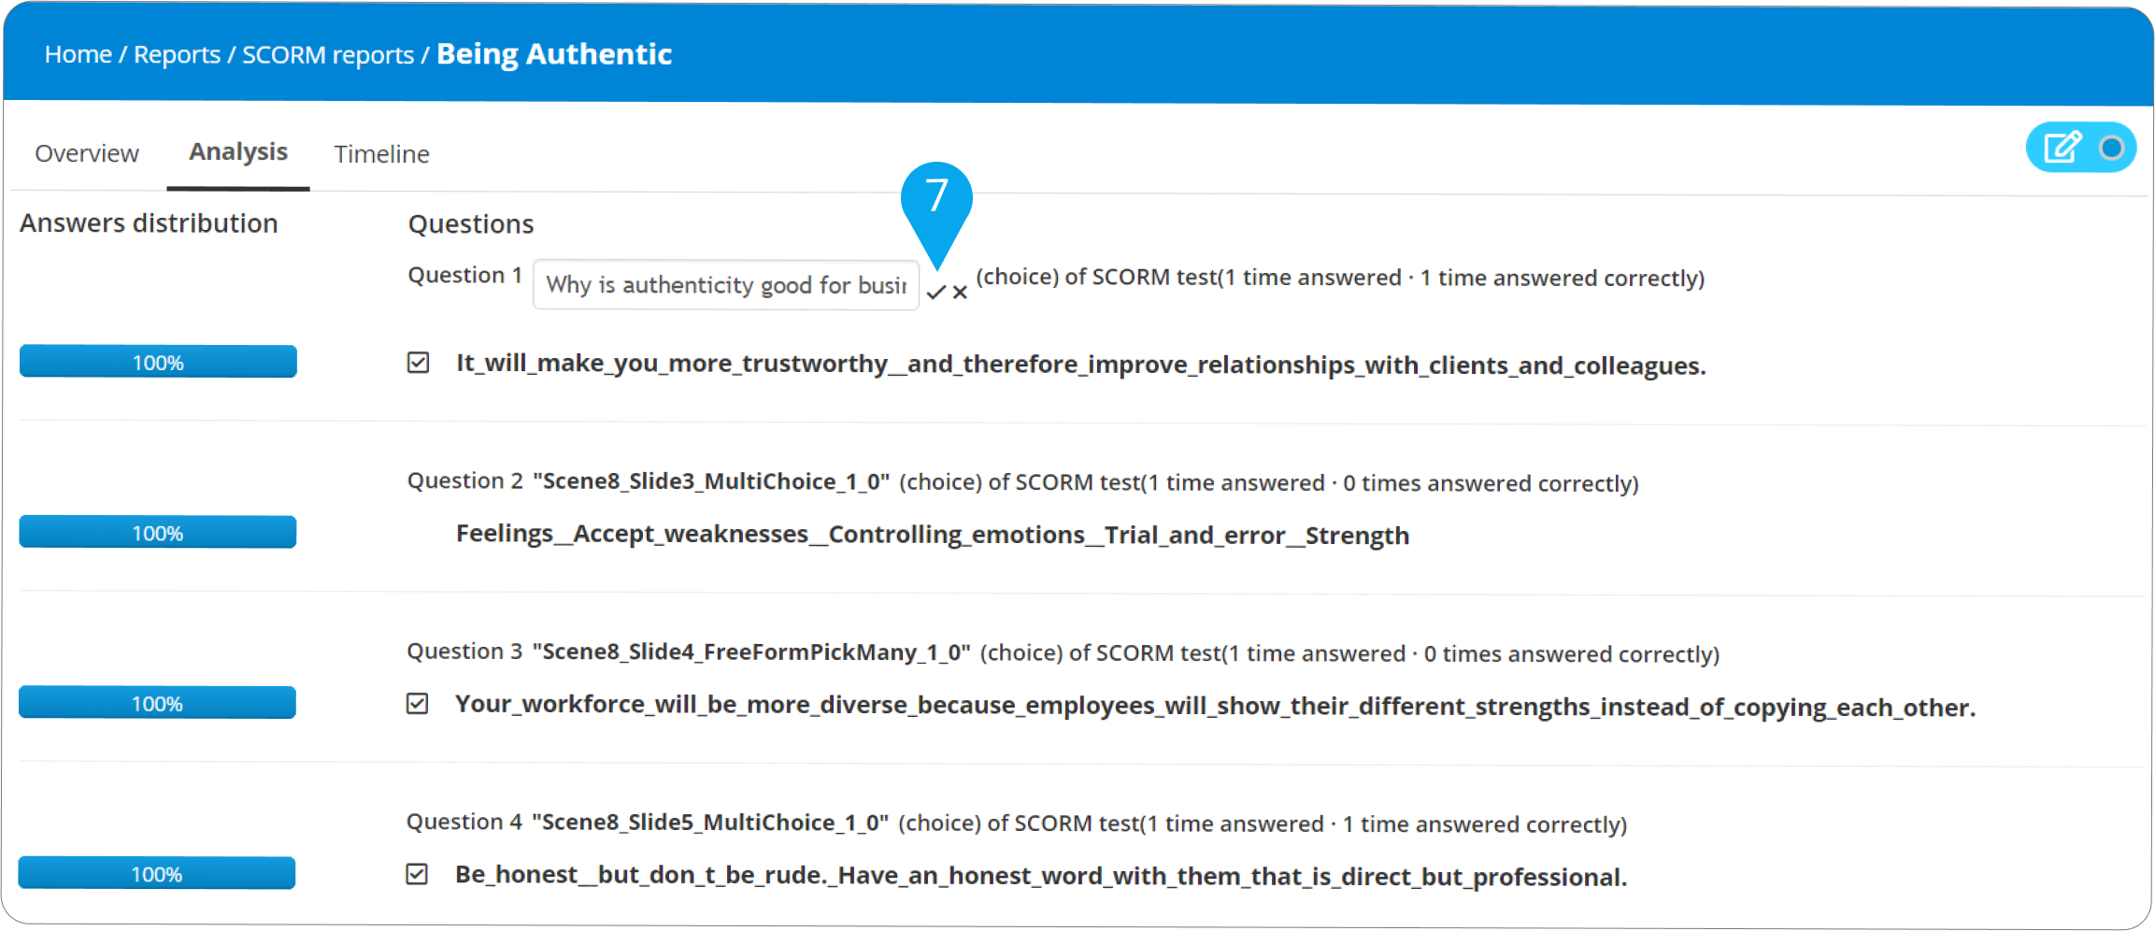Image resolution: width=2155 pixels, height=931 pixels.
Task: Open the Timeline tab
Action: point(382,154)
